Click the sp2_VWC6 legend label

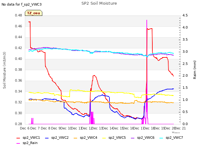(x=146, y=138)
